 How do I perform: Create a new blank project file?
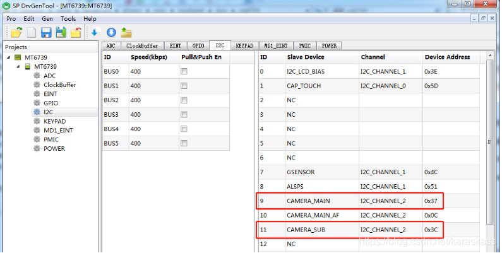tap(32, 32)
